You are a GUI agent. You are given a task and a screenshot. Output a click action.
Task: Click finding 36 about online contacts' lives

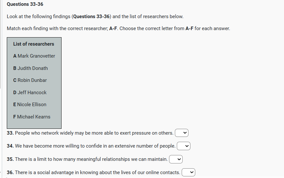point(97,172)
